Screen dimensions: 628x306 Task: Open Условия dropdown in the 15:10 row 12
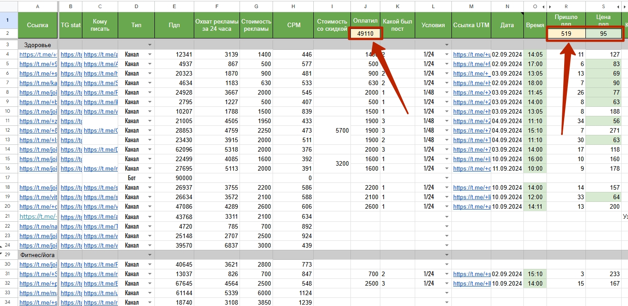pyautogui.click(x=447, y=131)
